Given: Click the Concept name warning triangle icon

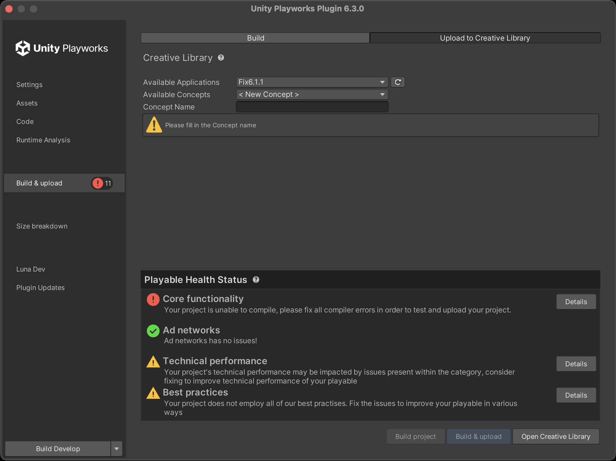Looking at the screenshot, I should pos(154,125).
